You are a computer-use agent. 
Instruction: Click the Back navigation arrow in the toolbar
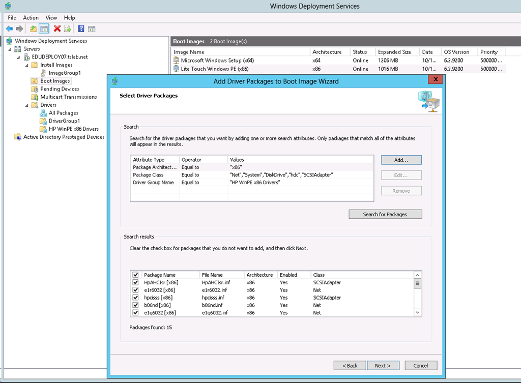point(9,28)
